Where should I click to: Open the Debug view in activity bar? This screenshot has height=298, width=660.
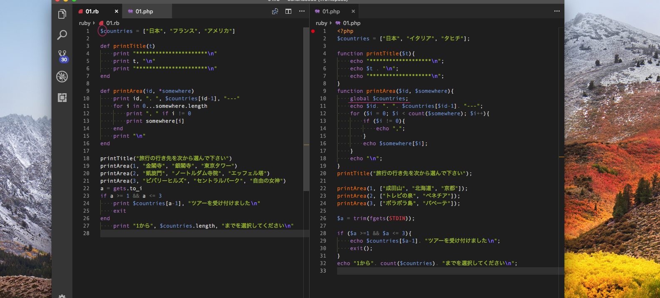click(62, 77)
